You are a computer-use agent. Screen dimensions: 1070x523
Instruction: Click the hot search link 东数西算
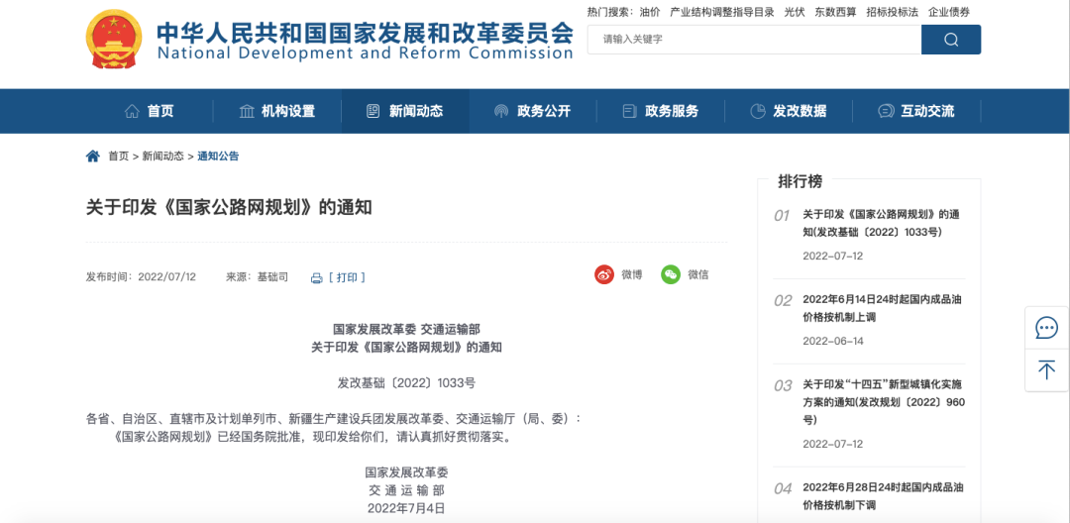point(835,12)
